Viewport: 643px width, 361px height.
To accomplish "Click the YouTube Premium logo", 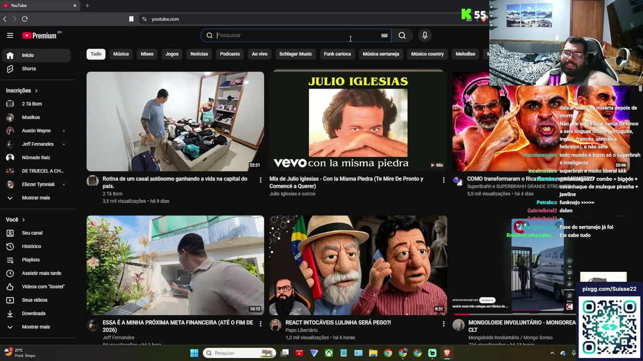I will coord(40,36).
